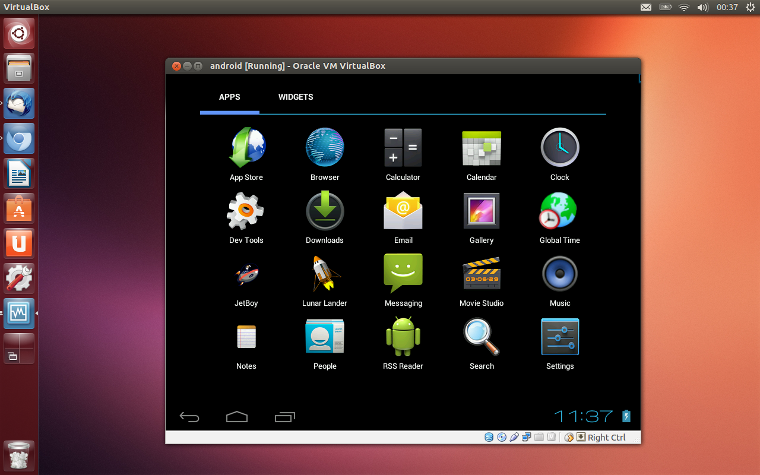760x475 pixels.
Task: Switch to the WIDGETS tab
Action: tap(296, 97)
